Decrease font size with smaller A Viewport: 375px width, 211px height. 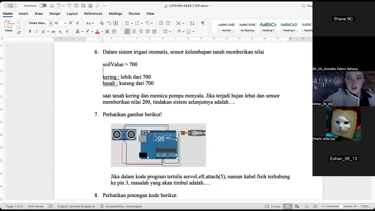[78, 23]
